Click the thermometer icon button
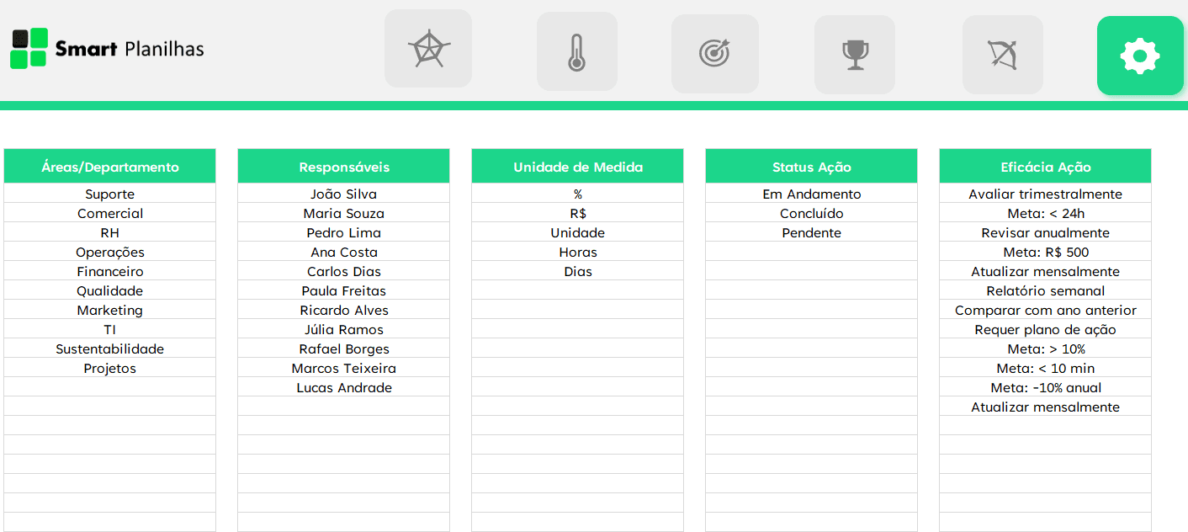The height and width of the screenshot is (532, 1188). coord(576,52)
